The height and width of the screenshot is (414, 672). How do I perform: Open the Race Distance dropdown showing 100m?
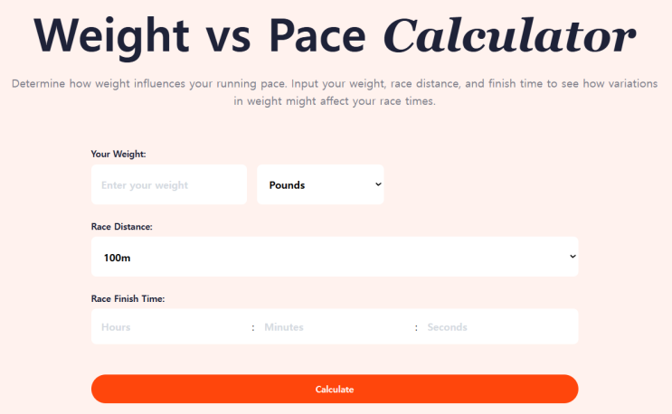point(335,258)
